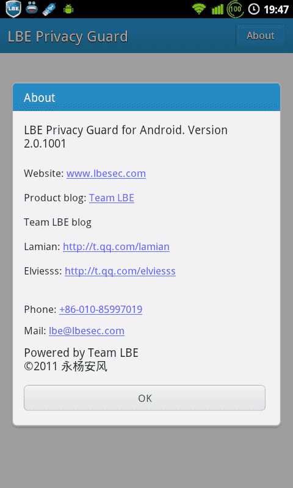Tap the LBE shield icon in status bar
The width and height of the screenshot is (293, 488).
(13, 9)
